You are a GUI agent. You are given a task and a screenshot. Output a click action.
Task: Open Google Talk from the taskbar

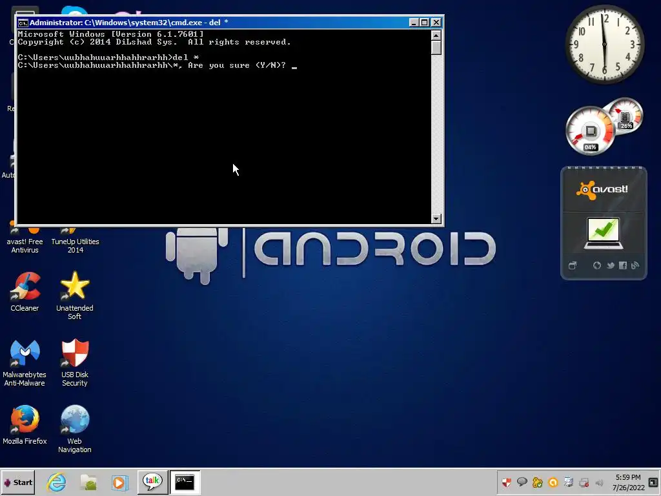click(152, 482)
